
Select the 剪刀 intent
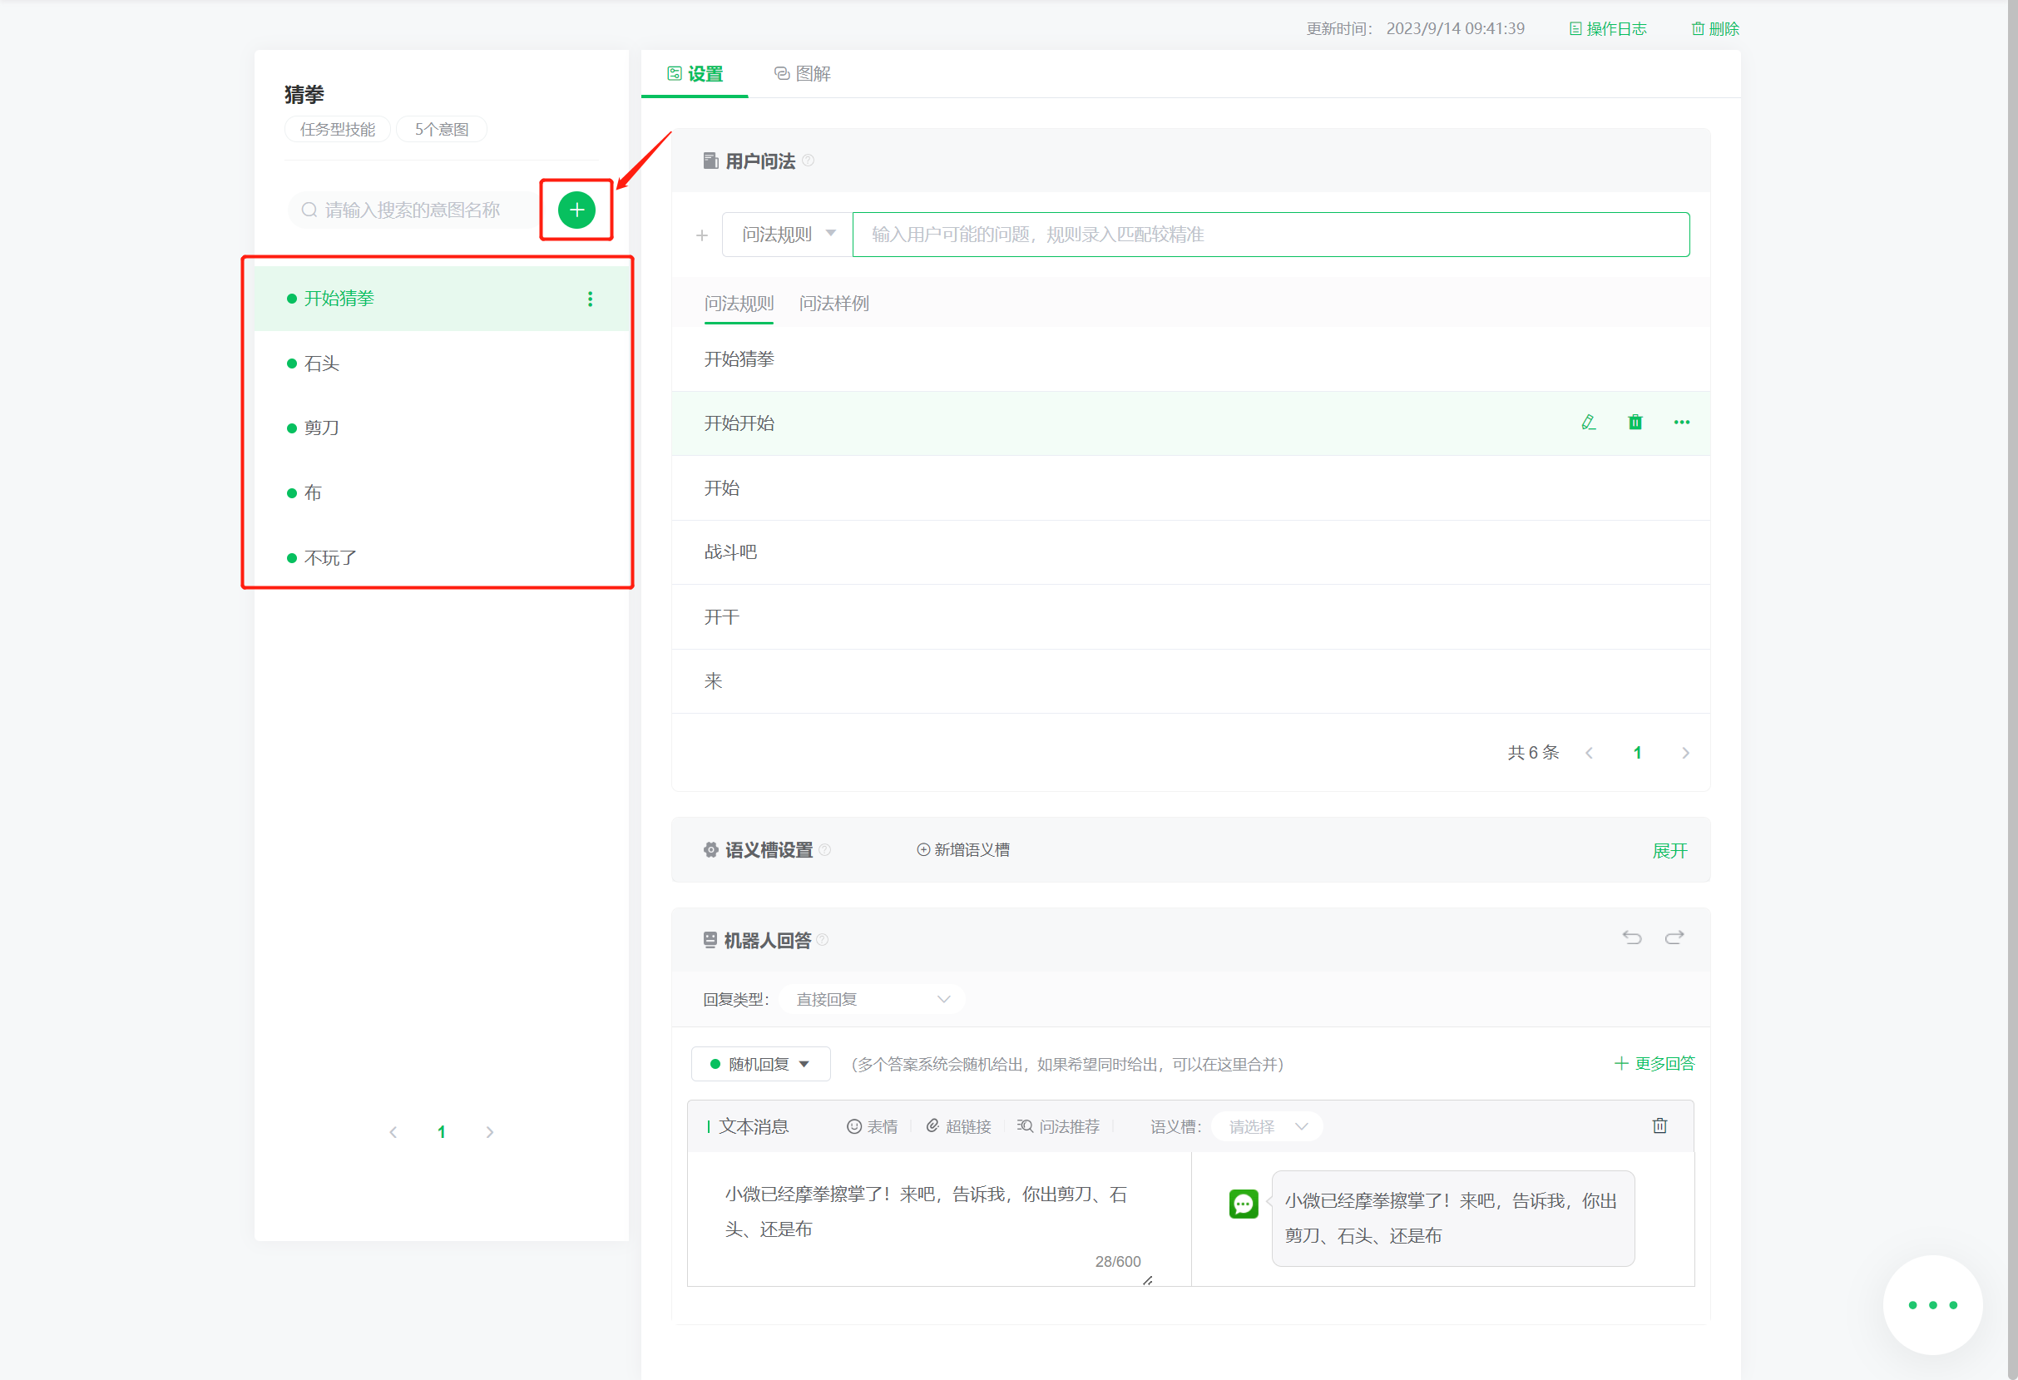441,428
